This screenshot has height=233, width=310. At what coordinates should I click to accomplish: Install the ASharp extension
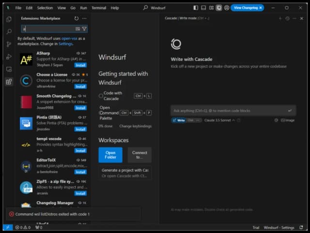coord(80,65)
